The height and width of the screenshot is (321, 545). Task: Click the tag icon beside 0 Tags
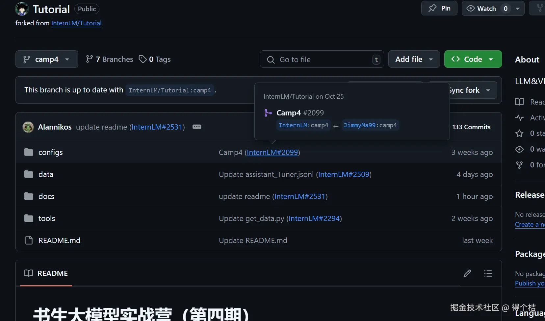pos(143,59)
